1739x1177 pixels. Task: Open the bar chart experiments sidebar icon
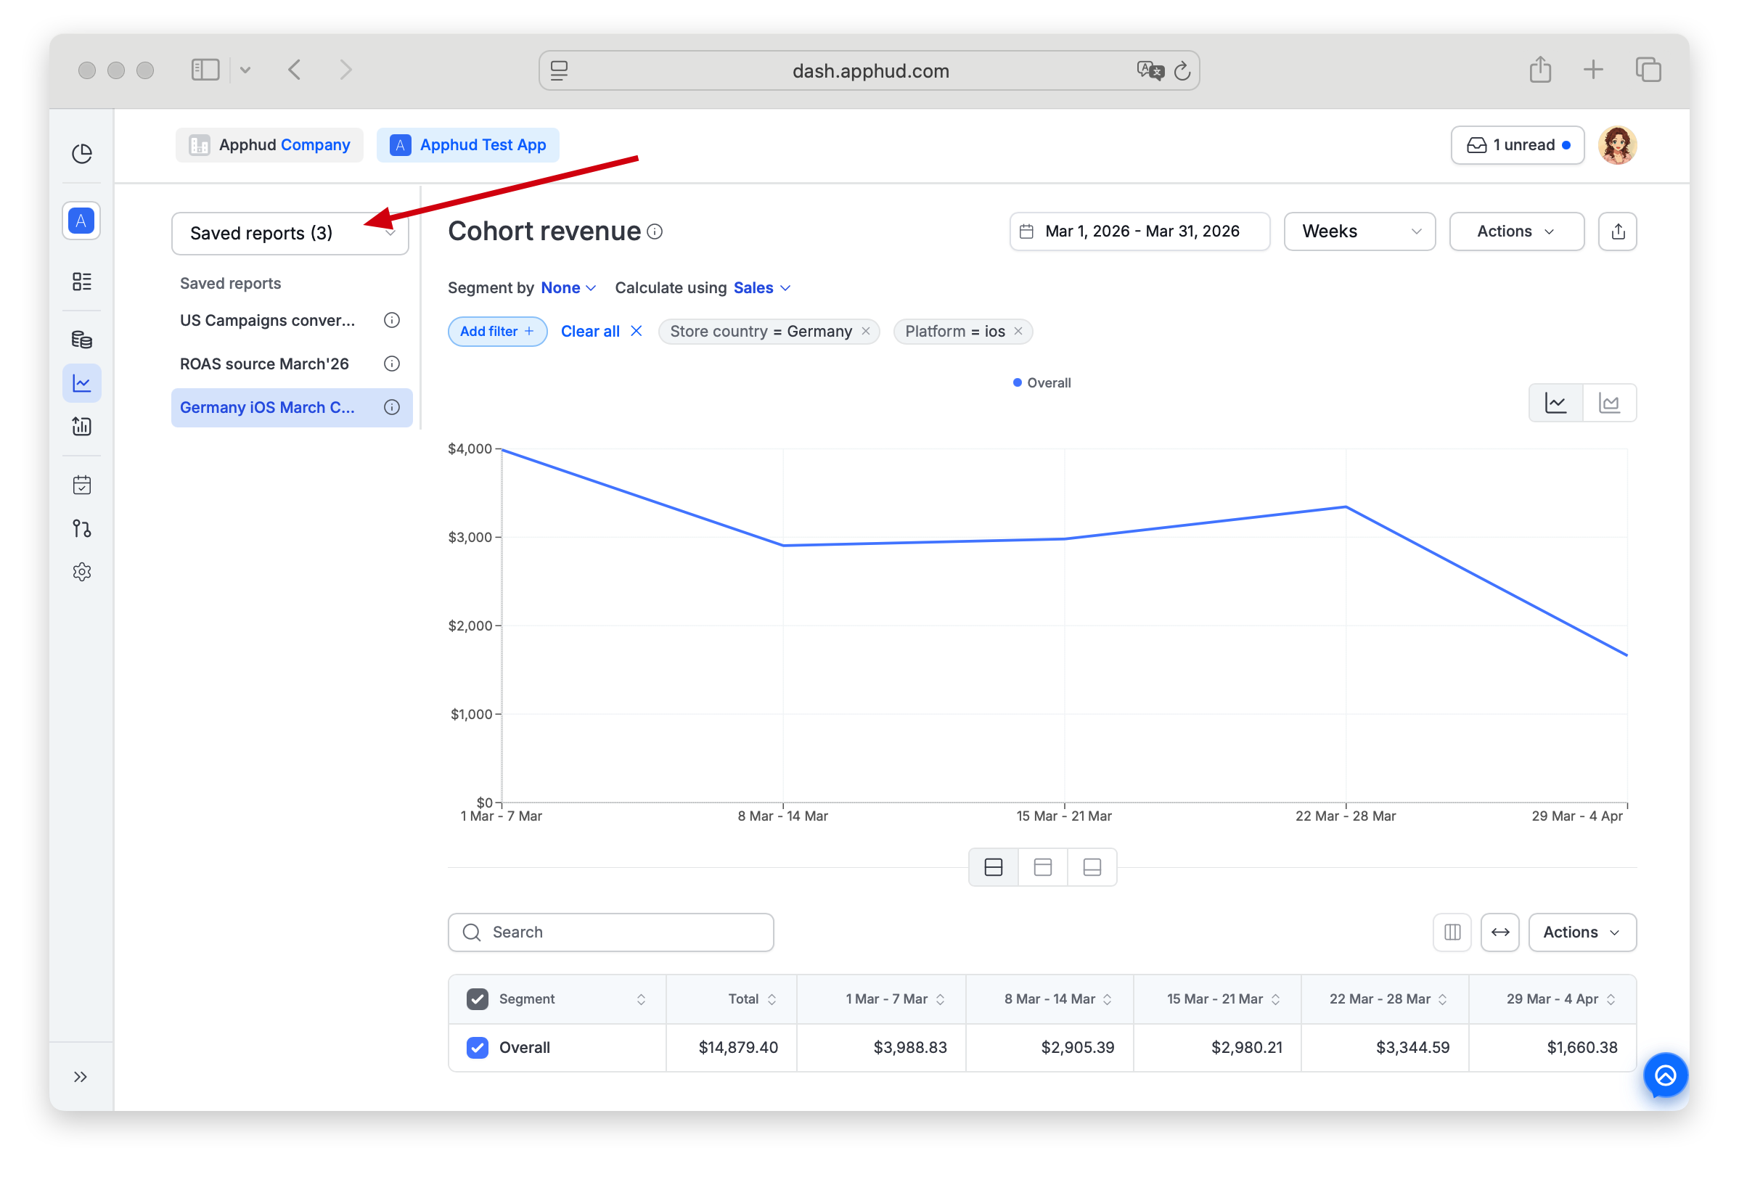[81, 427]
